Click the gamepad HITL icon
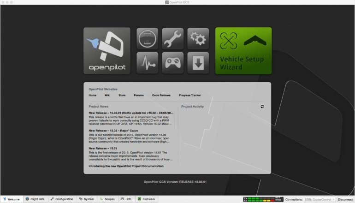Viewport: 355px width, 203px height. tap(172, 63)
